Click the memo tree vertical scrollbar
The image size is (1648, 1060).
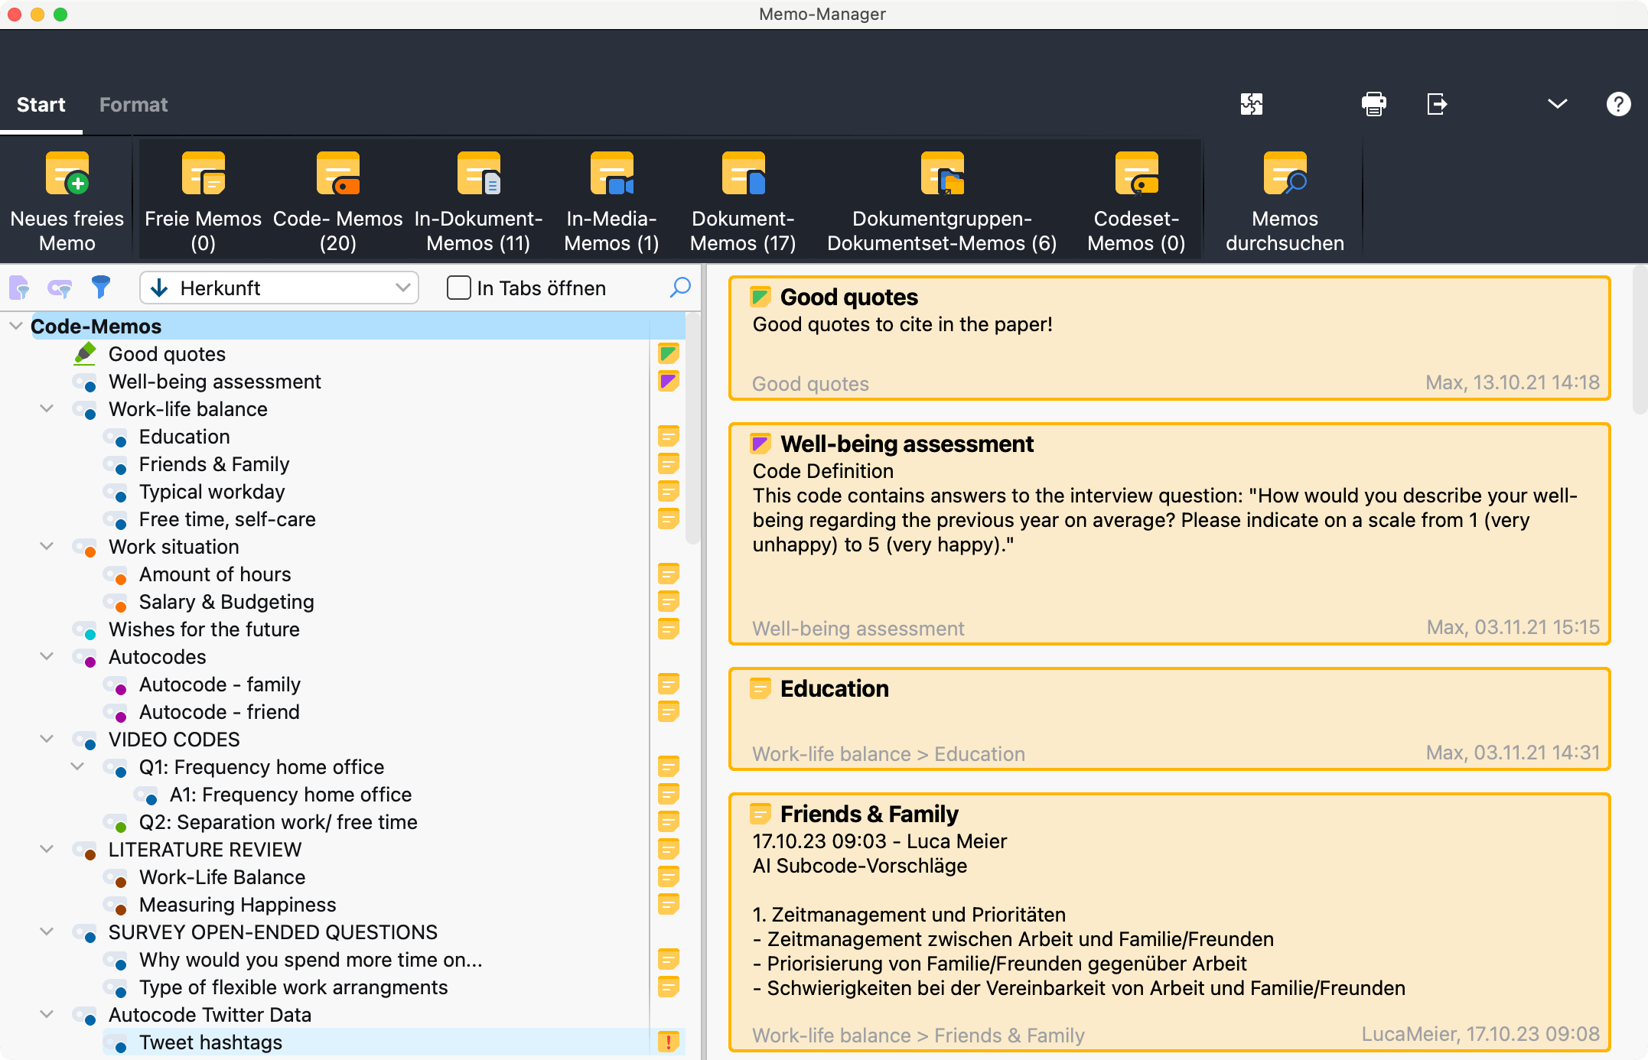tap(692, 428)
